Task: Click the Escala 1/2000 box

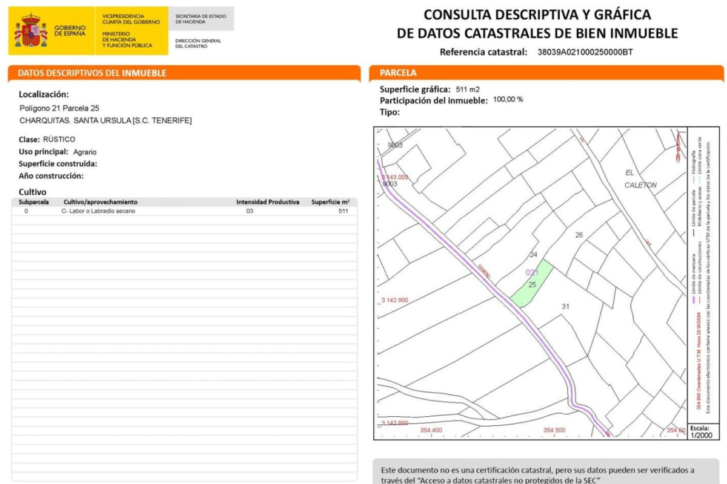Action: 703,431
